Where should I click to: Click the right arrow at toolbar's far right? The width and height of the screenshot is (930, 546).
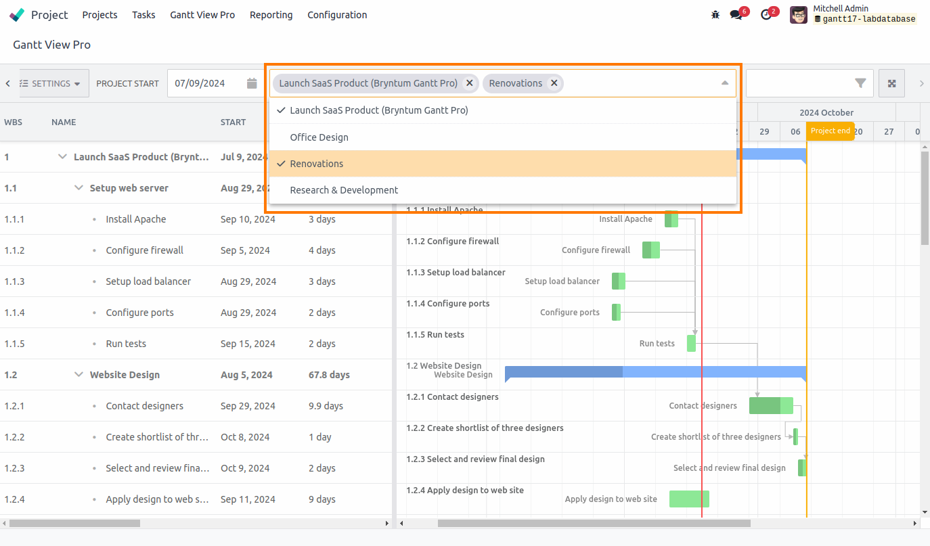(921, 83)
